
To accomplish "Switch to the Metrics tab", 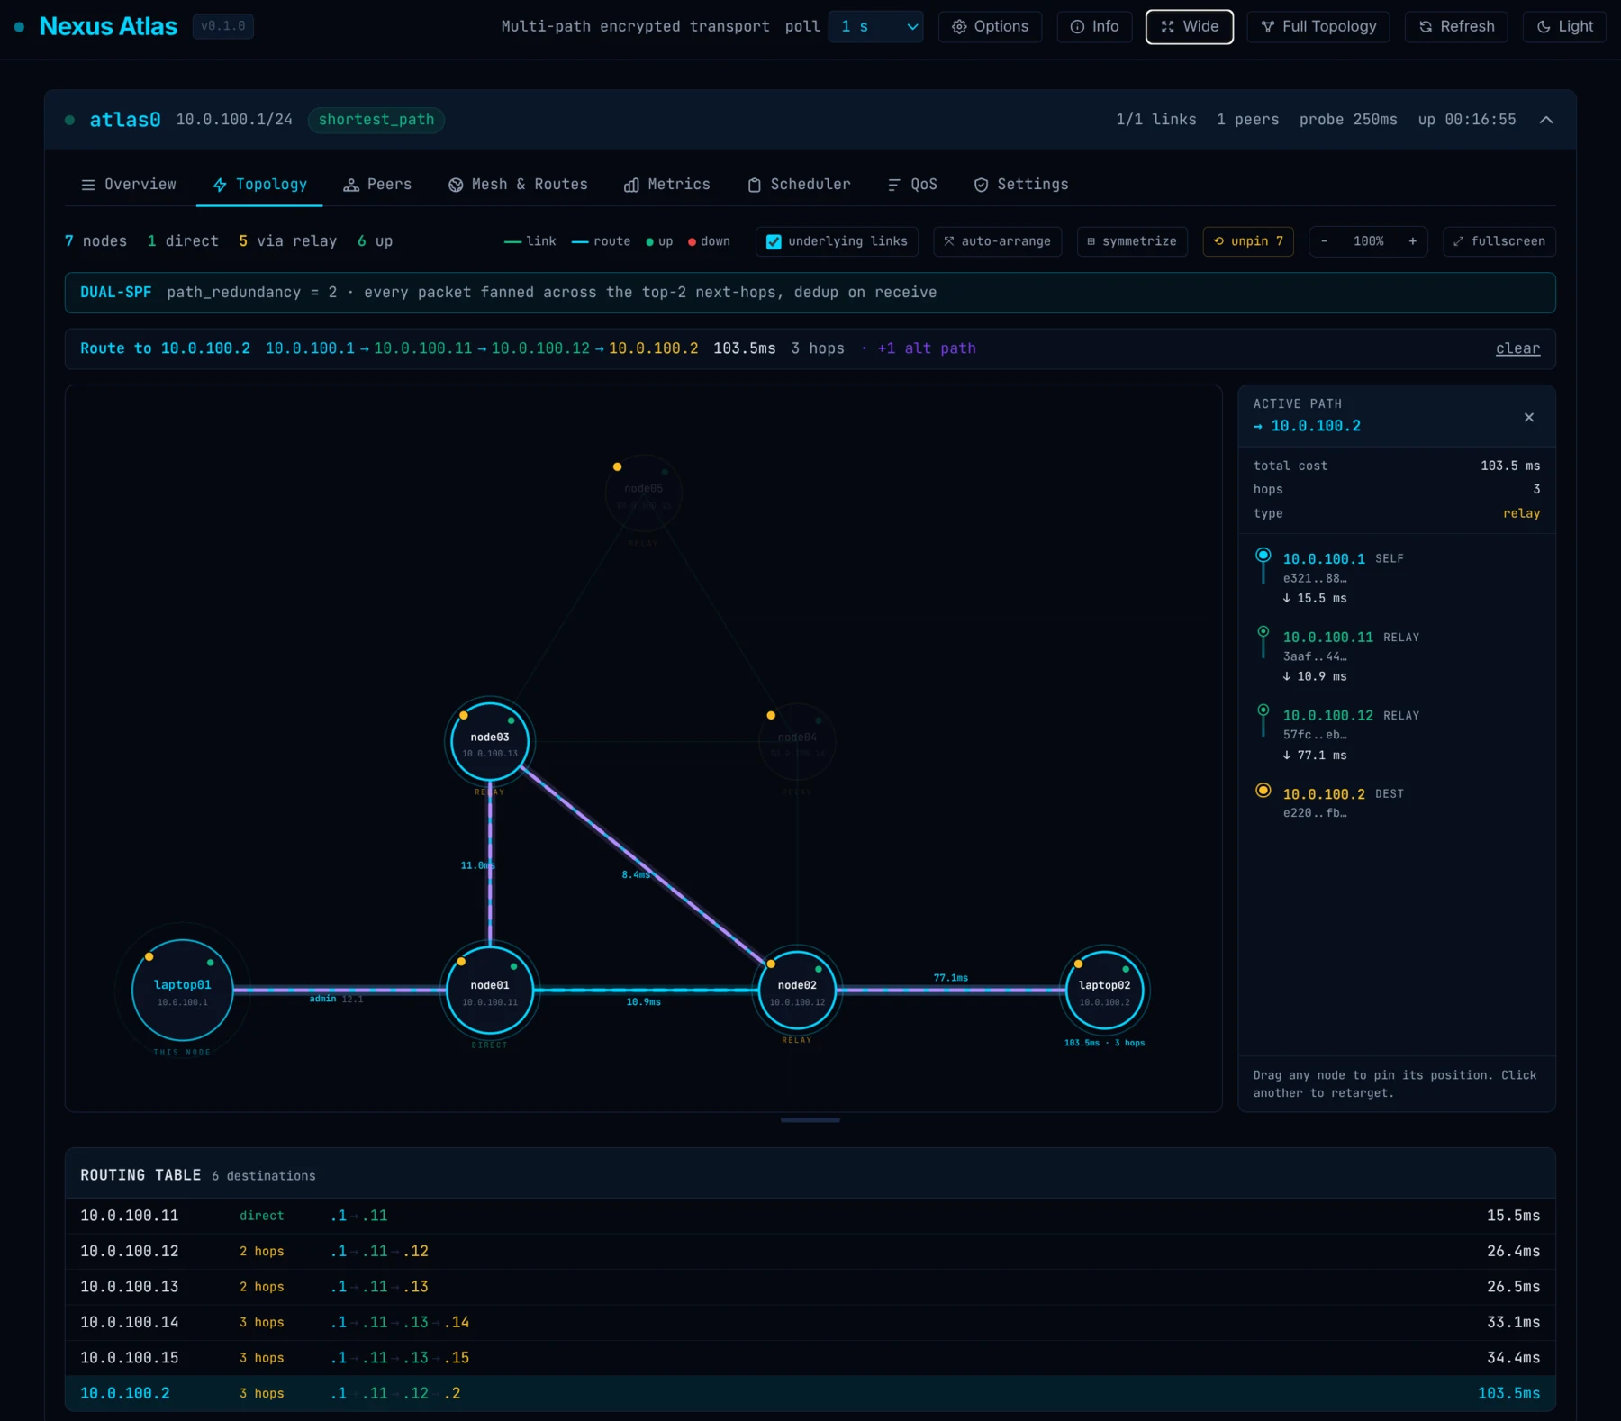I will pyautogui.click(x=667, y=185).
